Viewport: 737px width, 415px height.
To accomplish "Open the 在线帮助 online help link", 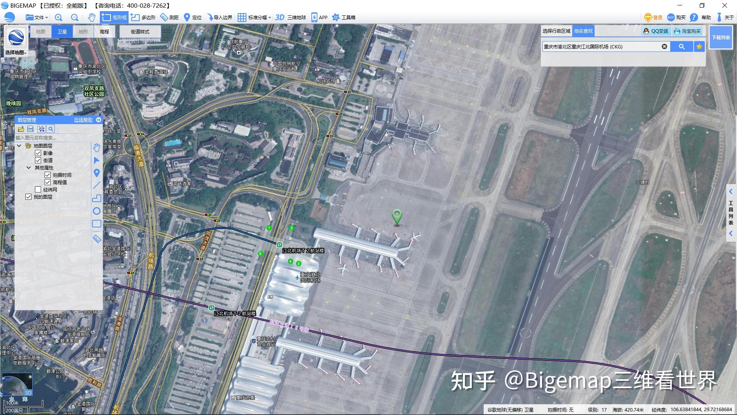I will (83, 120).
